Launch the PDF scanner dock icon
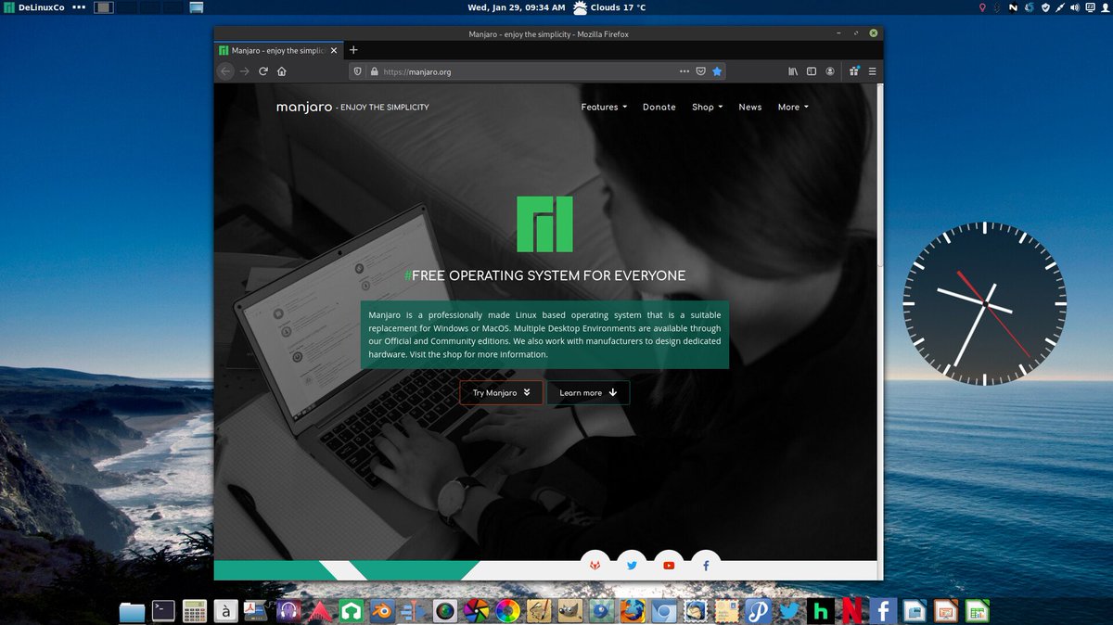 point(256,610)
